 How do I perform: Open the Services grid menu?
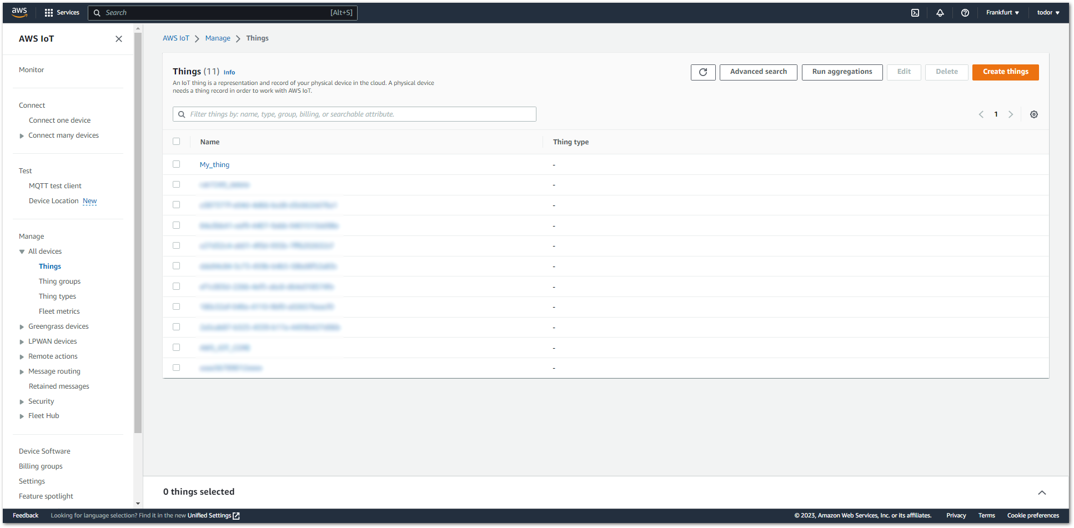[62, 12]
